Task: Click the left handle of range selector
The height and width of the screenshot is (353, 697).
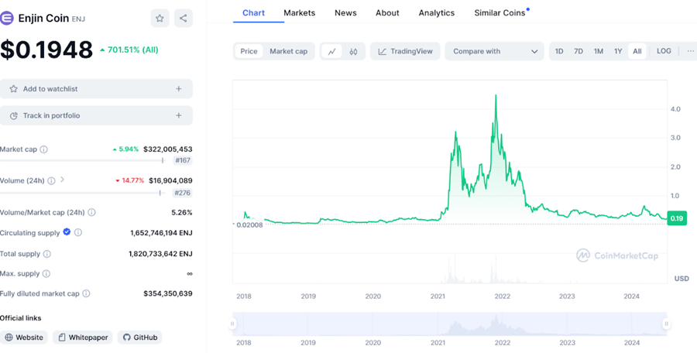Action: [232, 324]
